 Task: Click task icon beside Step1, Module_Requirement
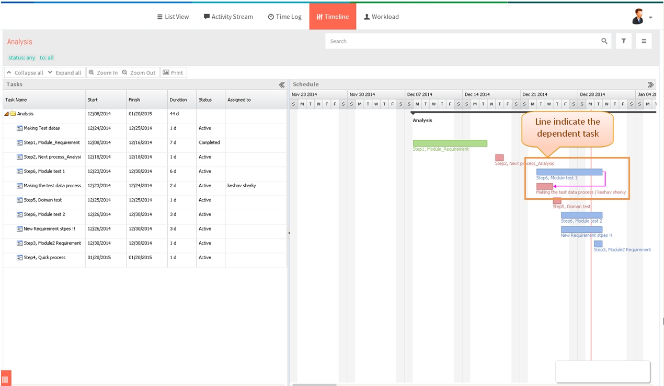click(20, 142)
